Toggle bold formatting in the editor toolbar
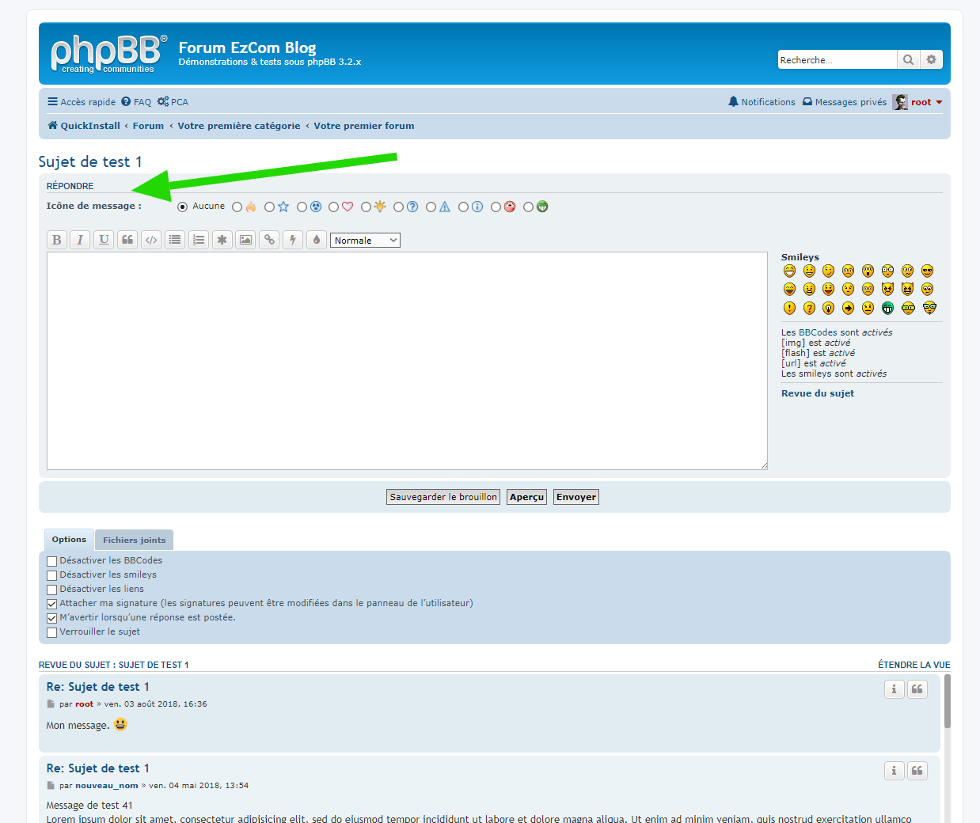The height and width of the screenshot is (823, 980). 56,240
